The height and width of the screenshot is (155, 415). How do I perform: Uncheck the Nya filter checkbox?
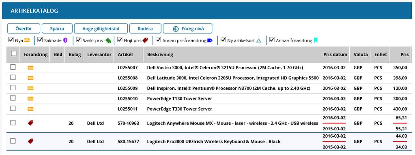tap(11, 40)
